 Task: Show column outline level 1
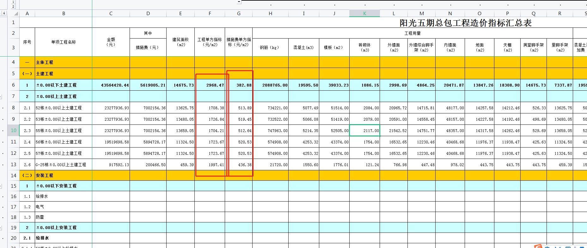click(x=13, y=2)
